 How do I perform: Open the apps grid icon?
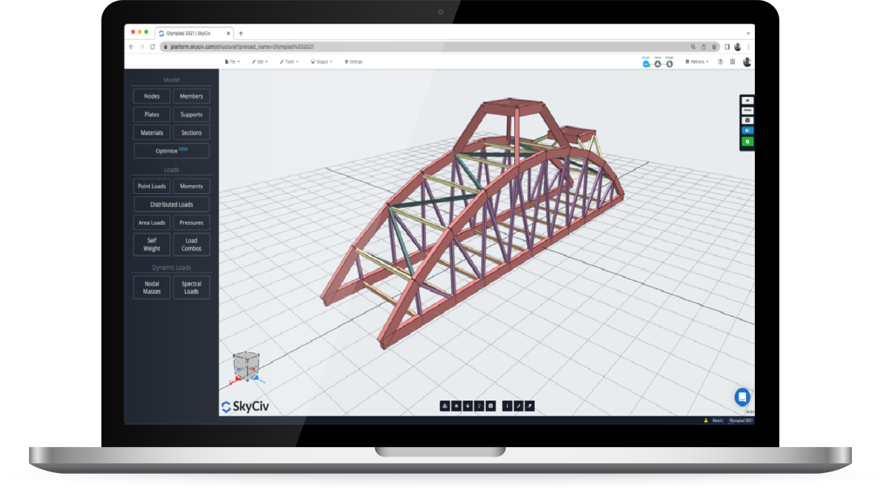(733, 62)
